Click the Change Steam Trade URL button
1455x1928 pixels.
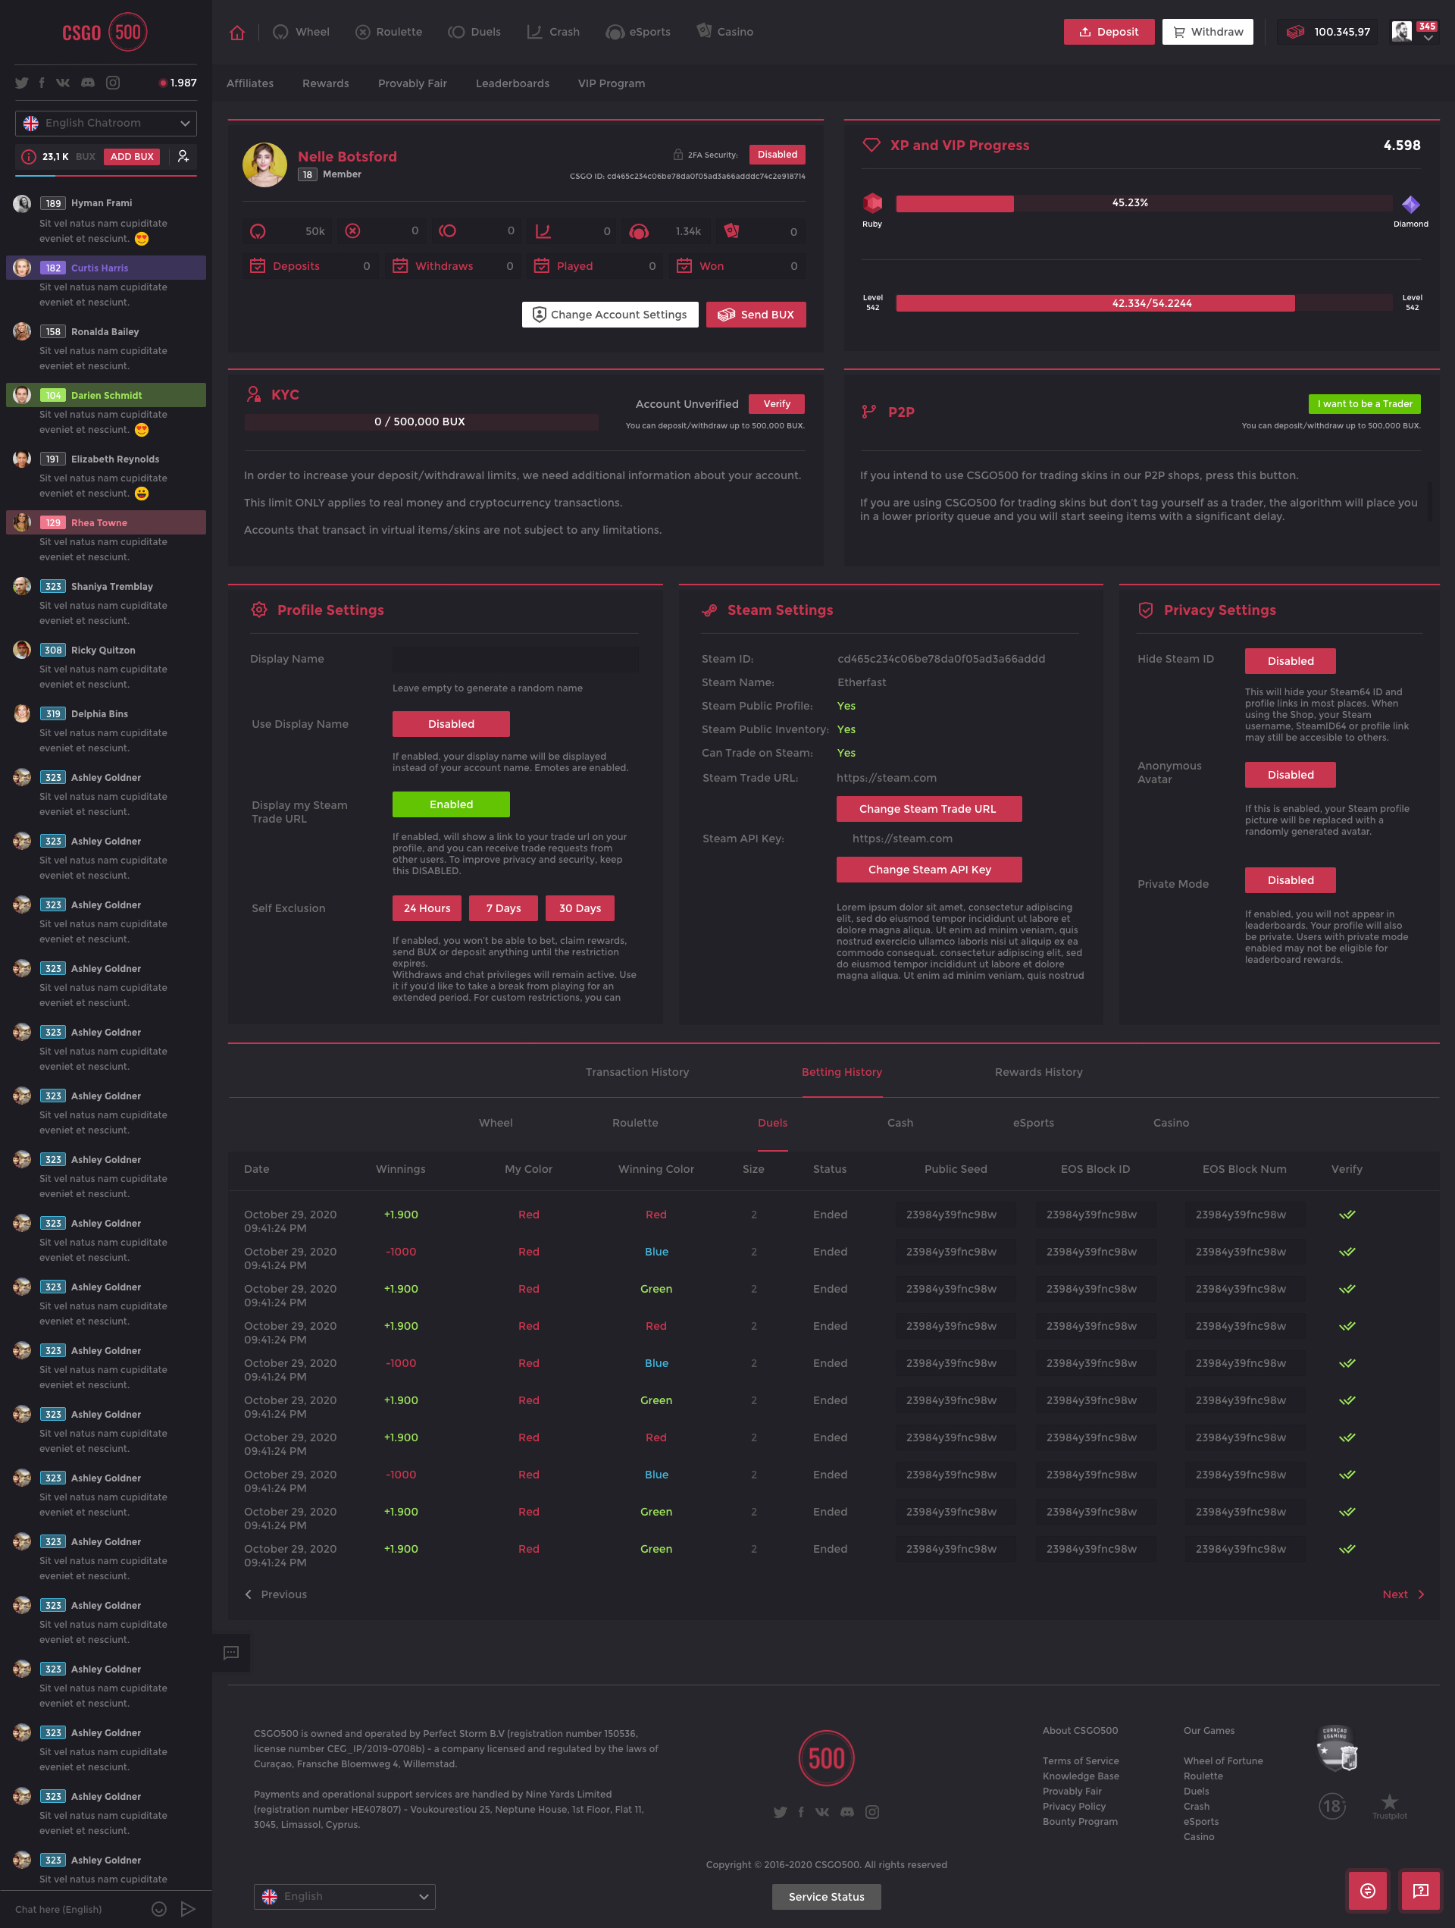(x=928, y=808)
